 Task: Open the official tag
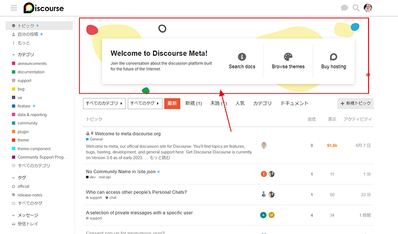pyautogui.click(x=23, y=186)
